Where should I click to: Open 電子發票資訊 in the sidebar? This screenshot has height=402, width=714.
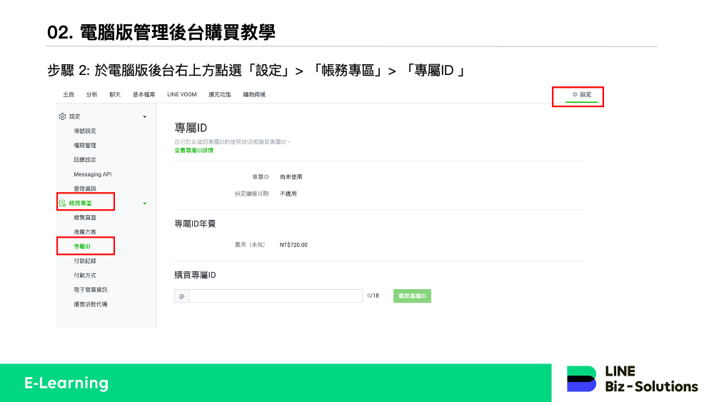tap(90, 290)
